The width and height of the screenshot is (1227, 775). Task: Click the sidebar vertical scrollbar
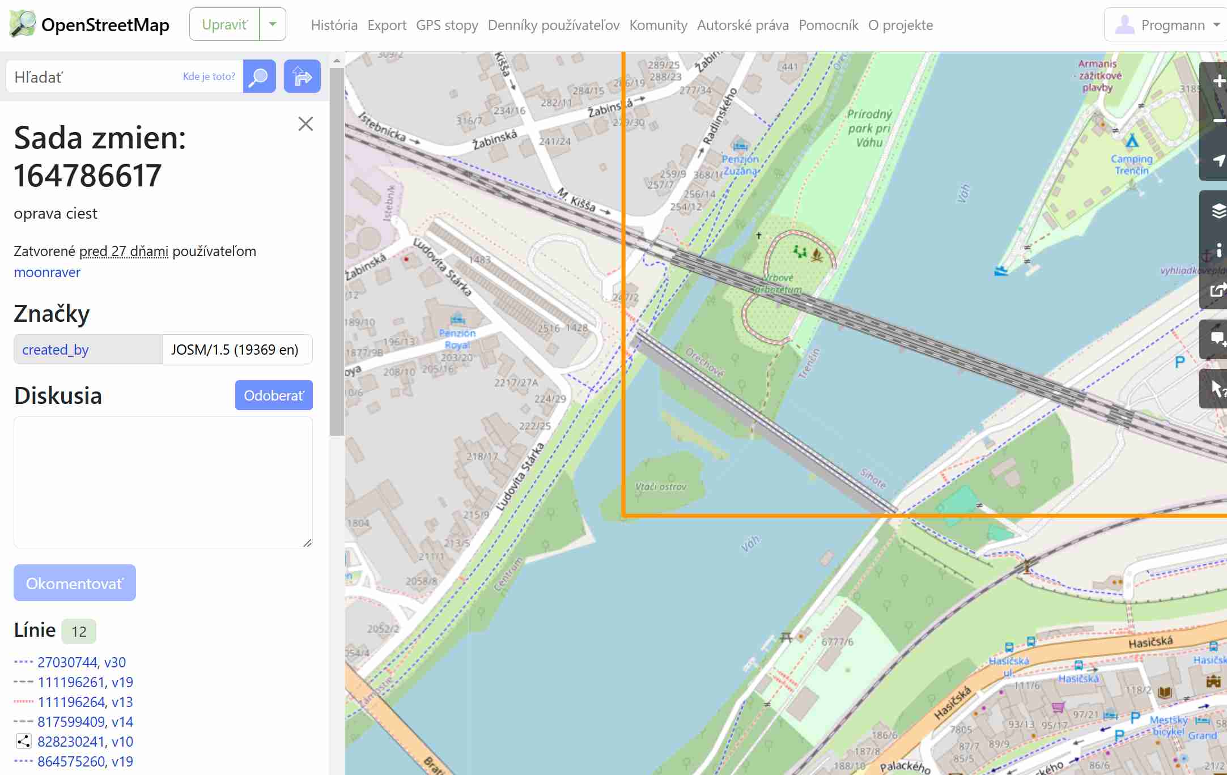tap(337, 252)
